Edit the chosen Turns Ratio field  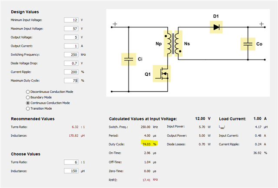coord(71,162)
